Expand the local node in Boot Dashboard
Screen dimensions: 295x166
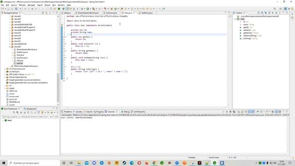(x=3, y=120)
